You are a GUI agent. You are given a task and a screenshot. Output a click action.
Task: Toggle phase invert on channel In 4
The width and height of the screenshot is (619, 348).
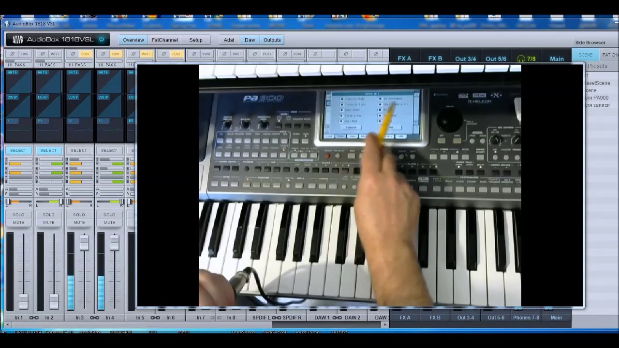pyautogui.click(x=103, y=54)
